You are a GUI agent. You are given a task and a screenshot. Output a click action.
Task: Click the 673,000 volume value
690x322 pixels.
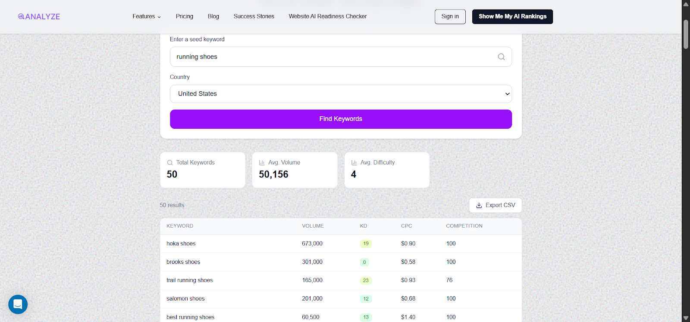click(312, 244)
